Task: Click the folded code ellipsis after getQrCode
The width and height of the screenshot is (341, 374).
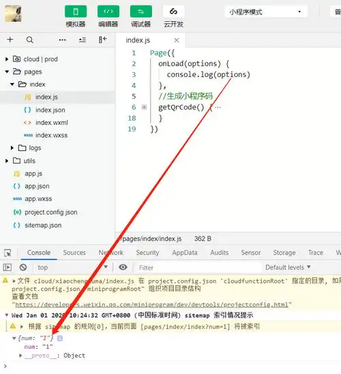Action: (x=218, y=108)
